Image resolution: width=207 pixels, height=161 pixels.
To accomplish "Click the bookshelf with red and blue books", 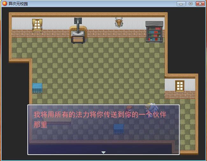I will click(154, 32).
